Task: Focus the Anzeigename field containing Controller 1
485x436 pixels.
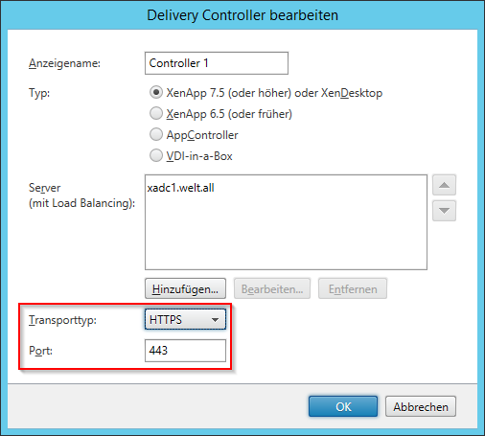Action: point(217,63)
